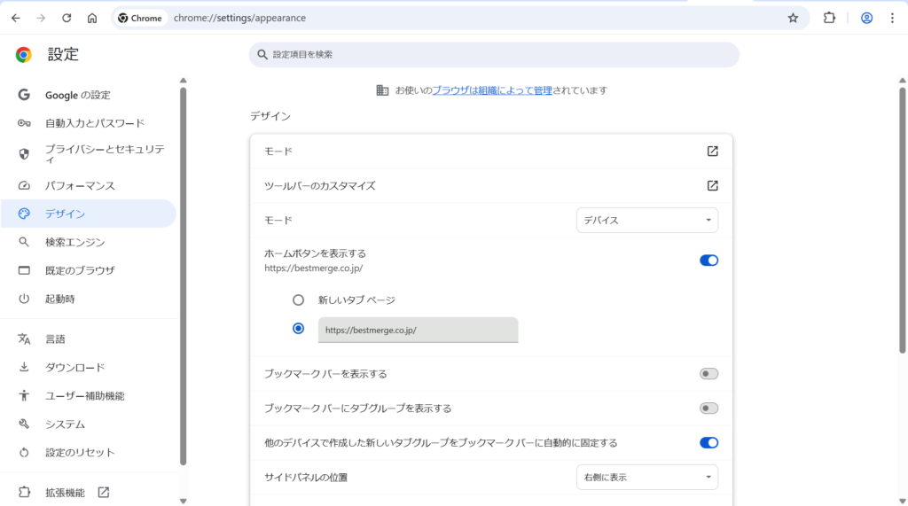
Task: Open Chrome's three-dot menu
Action: click(x=892, y=18)
